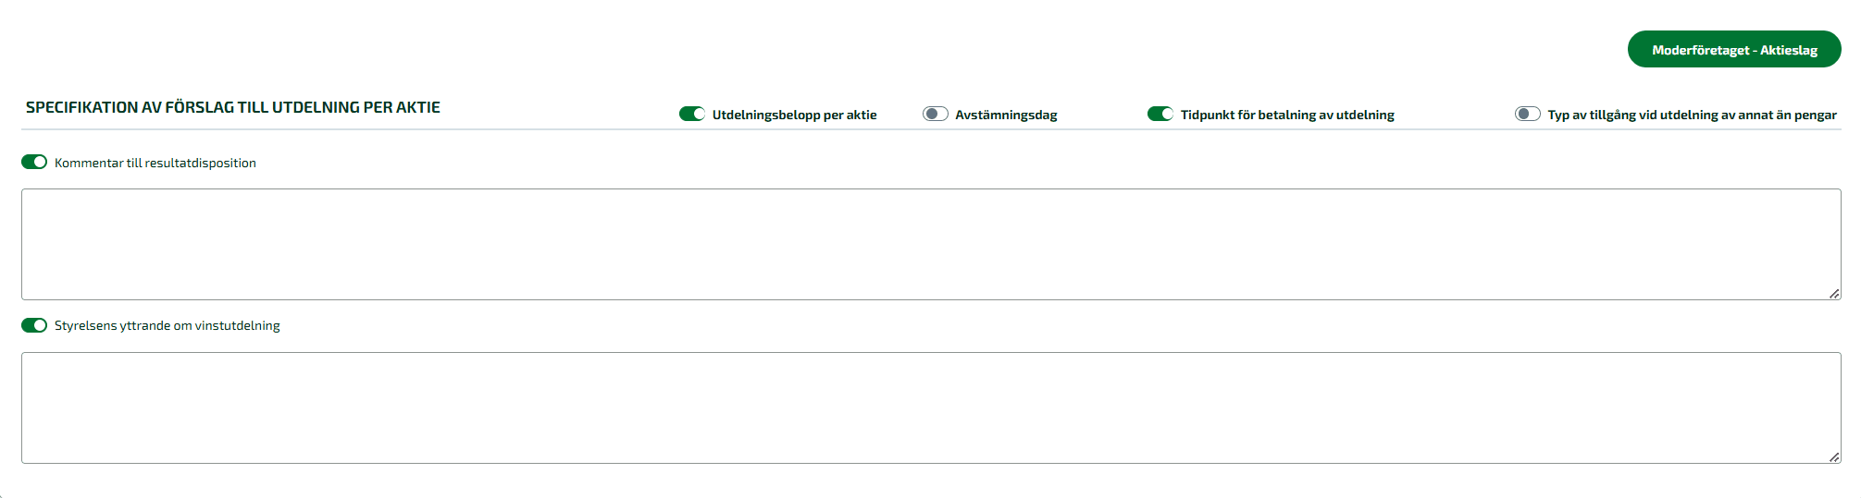Image resolution: width=1861 pixels, height=498 pixels.
Task: Click the resize handle of the comment text area
Action: click(x=1834, y=294)
